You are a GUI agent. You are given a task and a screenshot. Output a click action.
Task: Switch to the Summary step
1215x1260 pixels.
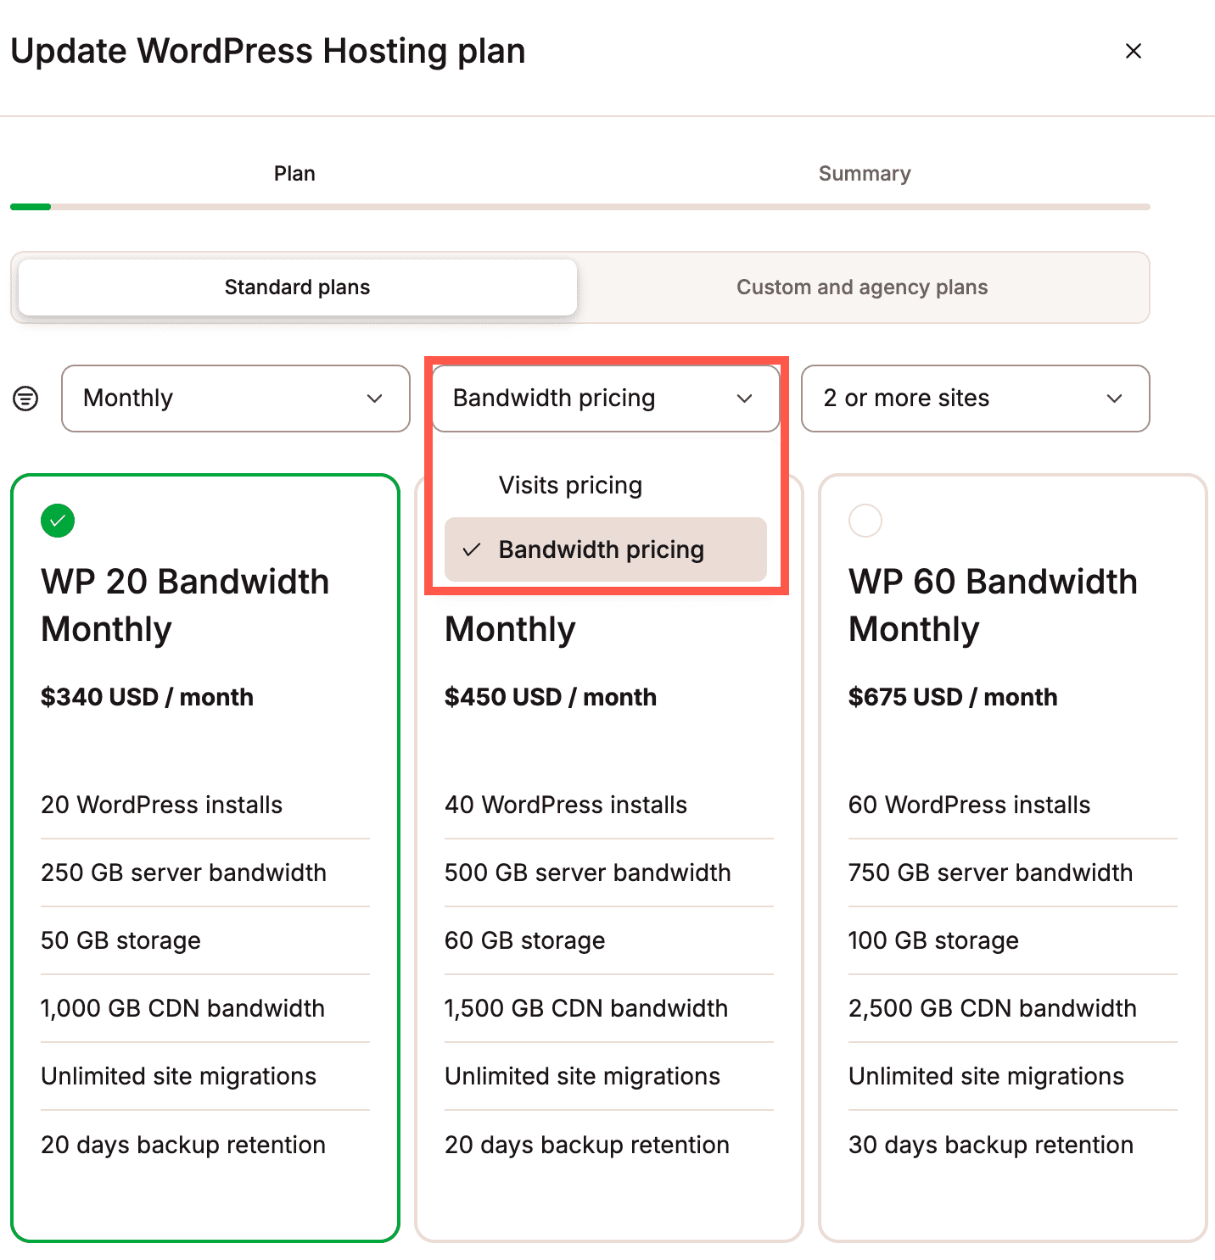pos(865,173)
